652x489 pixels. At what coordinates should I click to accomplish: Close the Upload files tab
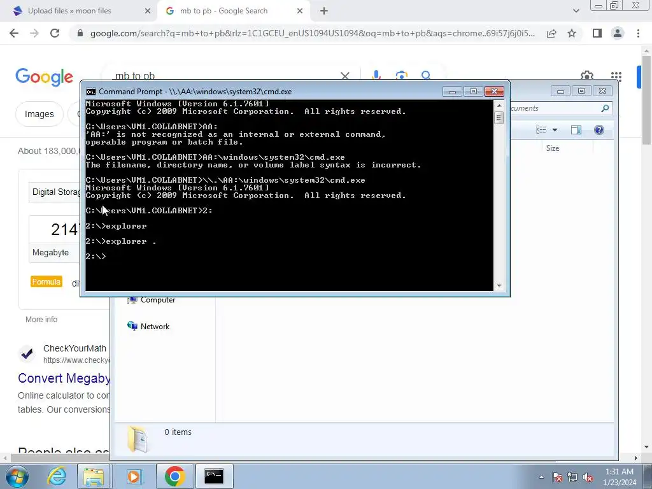[148, 11]
